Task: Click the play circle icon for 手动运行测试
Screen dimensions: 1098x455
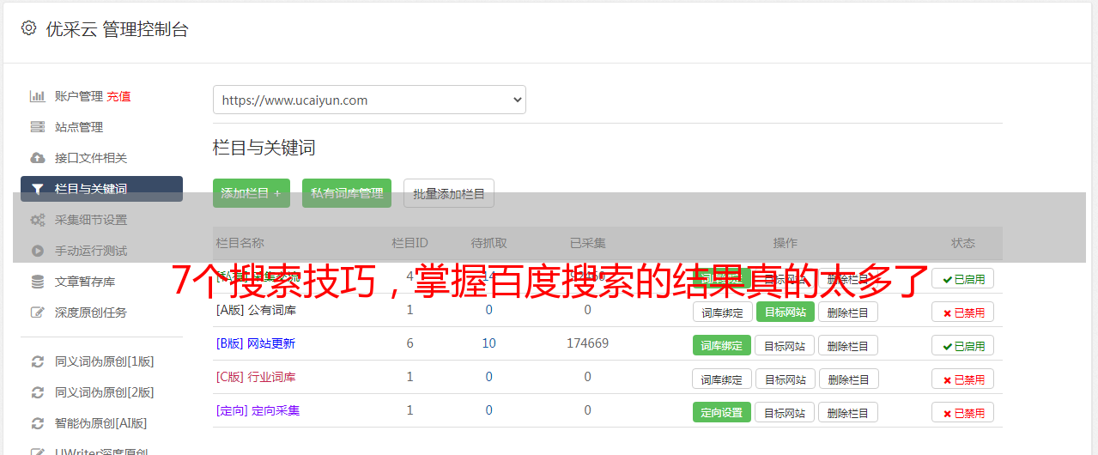Action: pos(37,251)
